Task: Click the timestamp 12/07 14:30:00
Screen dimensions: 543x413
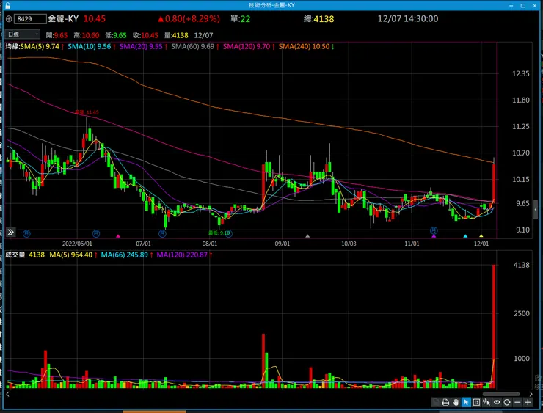Action: tap(408, 18)
